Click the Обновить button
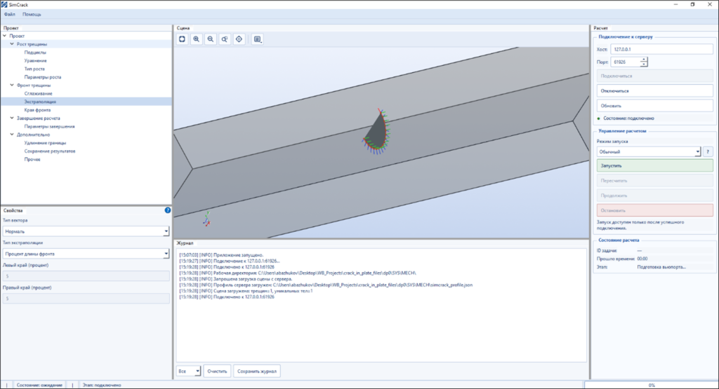 tap(655, 106)
